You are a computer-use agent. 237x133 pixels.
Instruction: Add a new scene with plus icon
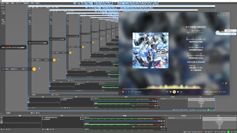click(x=1, y=129)
